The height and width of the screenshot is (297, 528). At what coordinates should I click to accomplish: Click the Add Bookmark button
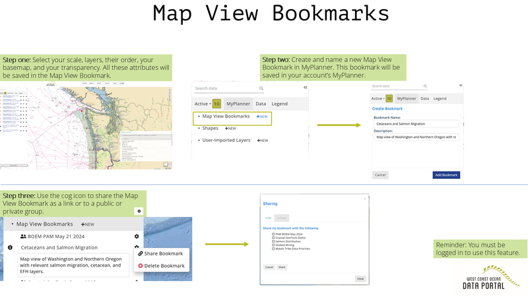tap(446, 175)
